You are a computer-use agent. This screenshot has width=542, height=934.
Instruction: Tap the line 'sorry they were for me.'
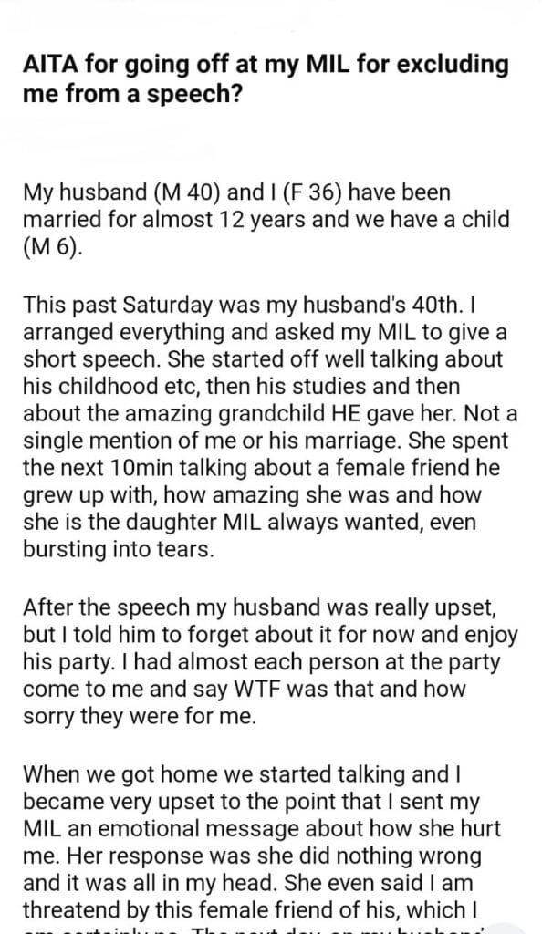(x=140, y=716)
